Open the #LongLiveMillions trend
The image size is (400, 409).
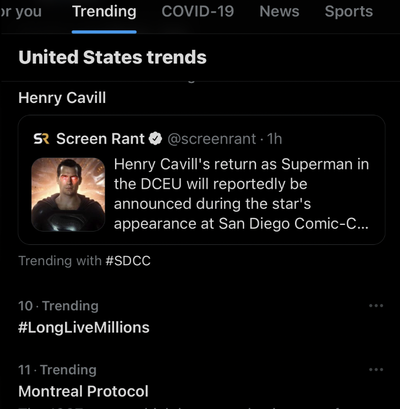click(84, 327)
